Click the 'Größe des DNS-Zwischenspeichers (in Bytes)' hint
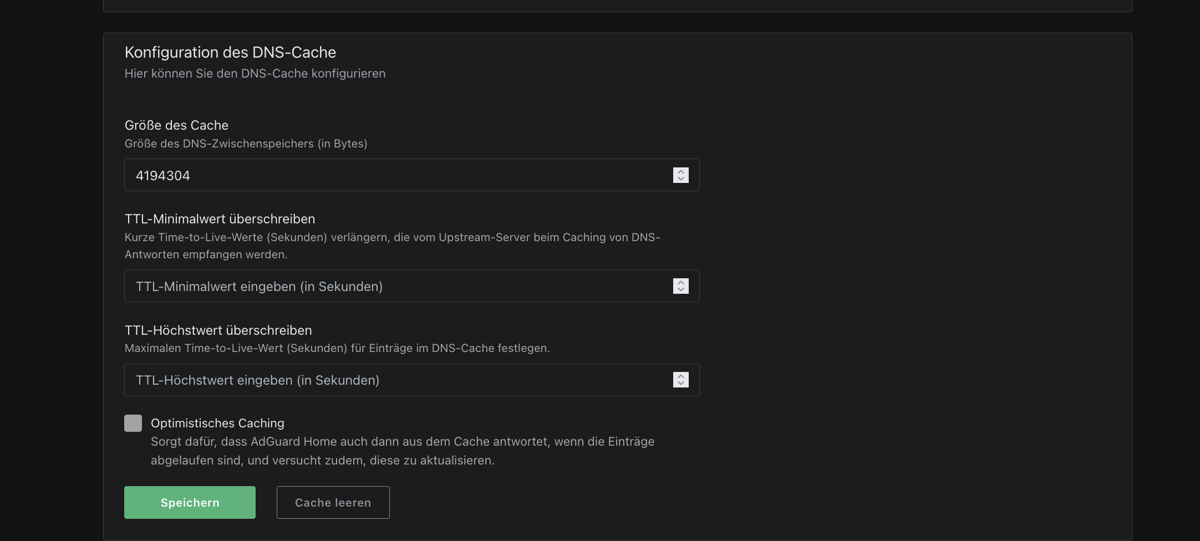Viewport: 1200px width, 541px height. (246, 144)
